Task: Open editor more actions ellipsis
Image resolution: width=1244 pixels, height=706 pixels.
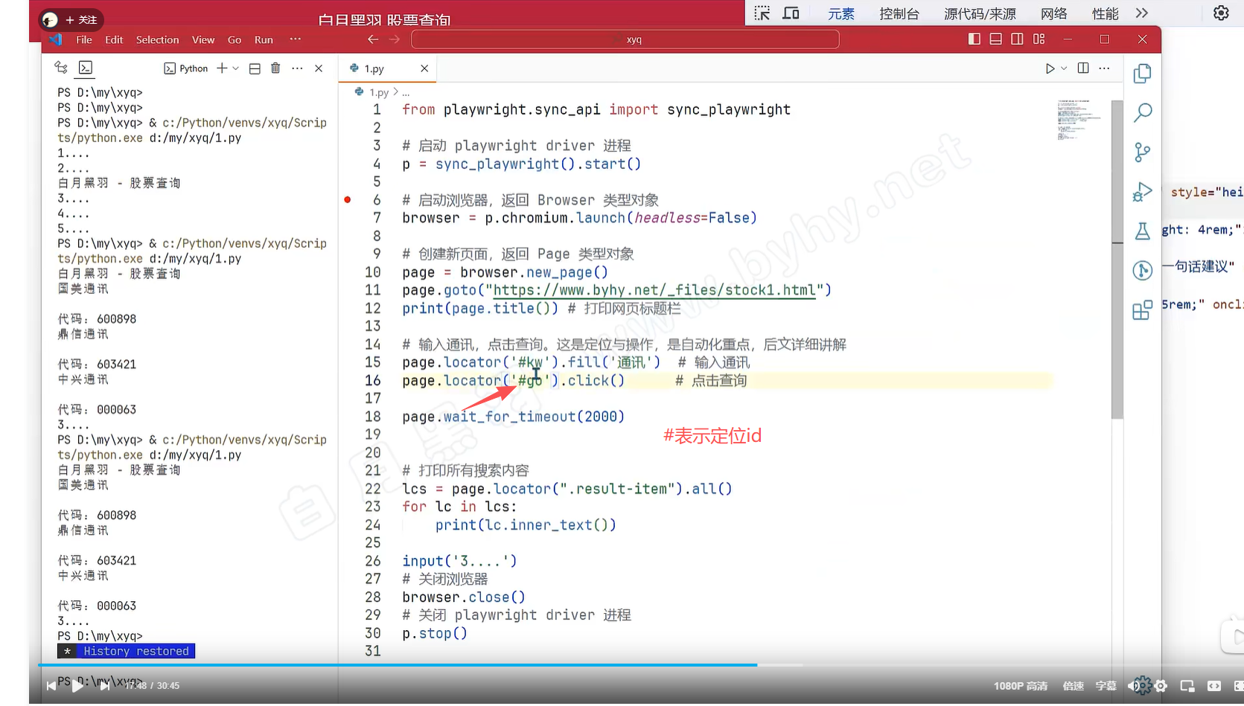Action: [1104, 68]
